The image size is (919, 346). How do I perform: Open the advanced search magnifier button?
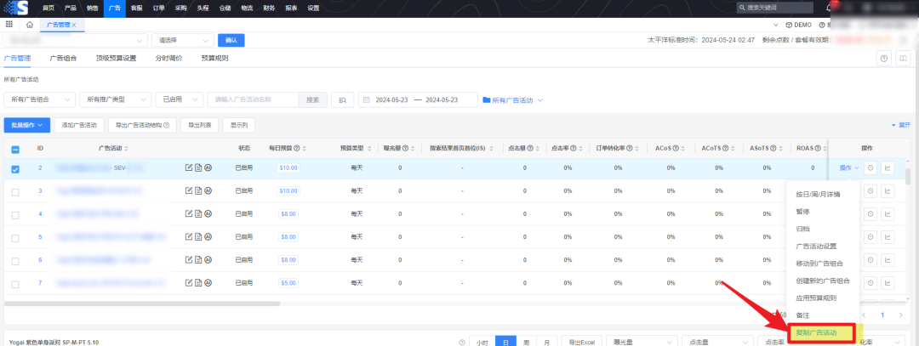pyautogui.click(x=342, y=100)
